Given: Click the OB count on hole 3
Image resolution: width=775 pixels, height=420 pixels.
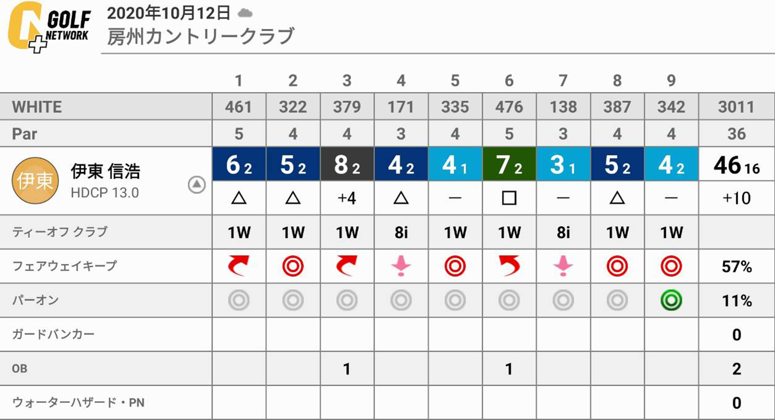Looking at the screenshot, I should (x=347, y=369).
